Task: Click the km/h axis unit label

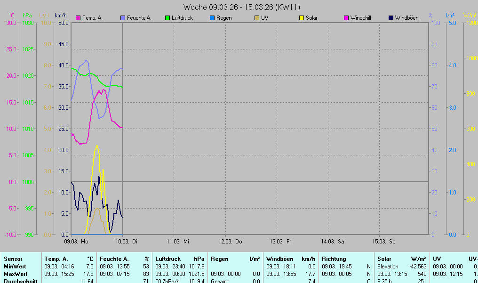Action: (60, 16)
